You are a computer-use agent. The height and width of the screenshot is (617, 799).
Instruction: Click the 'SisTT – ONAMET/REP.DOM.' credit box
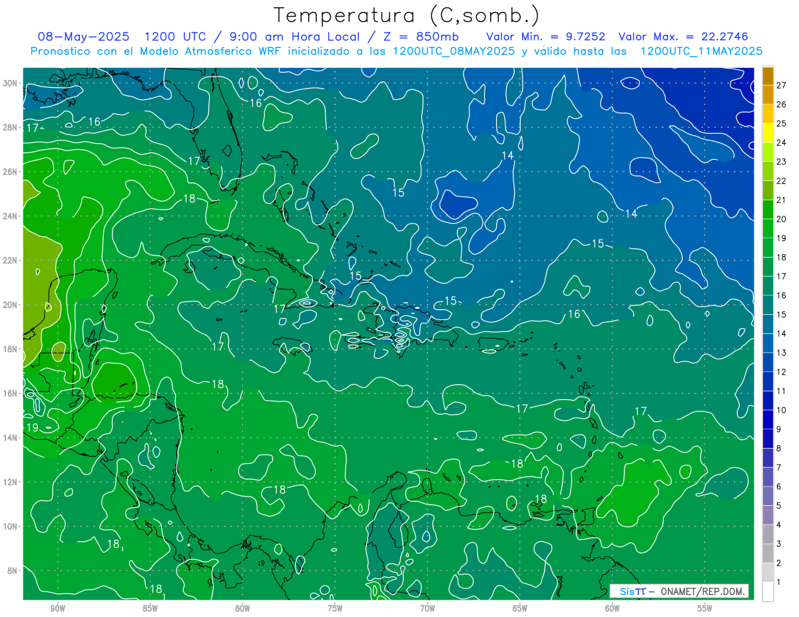click(x=679, y=591)
